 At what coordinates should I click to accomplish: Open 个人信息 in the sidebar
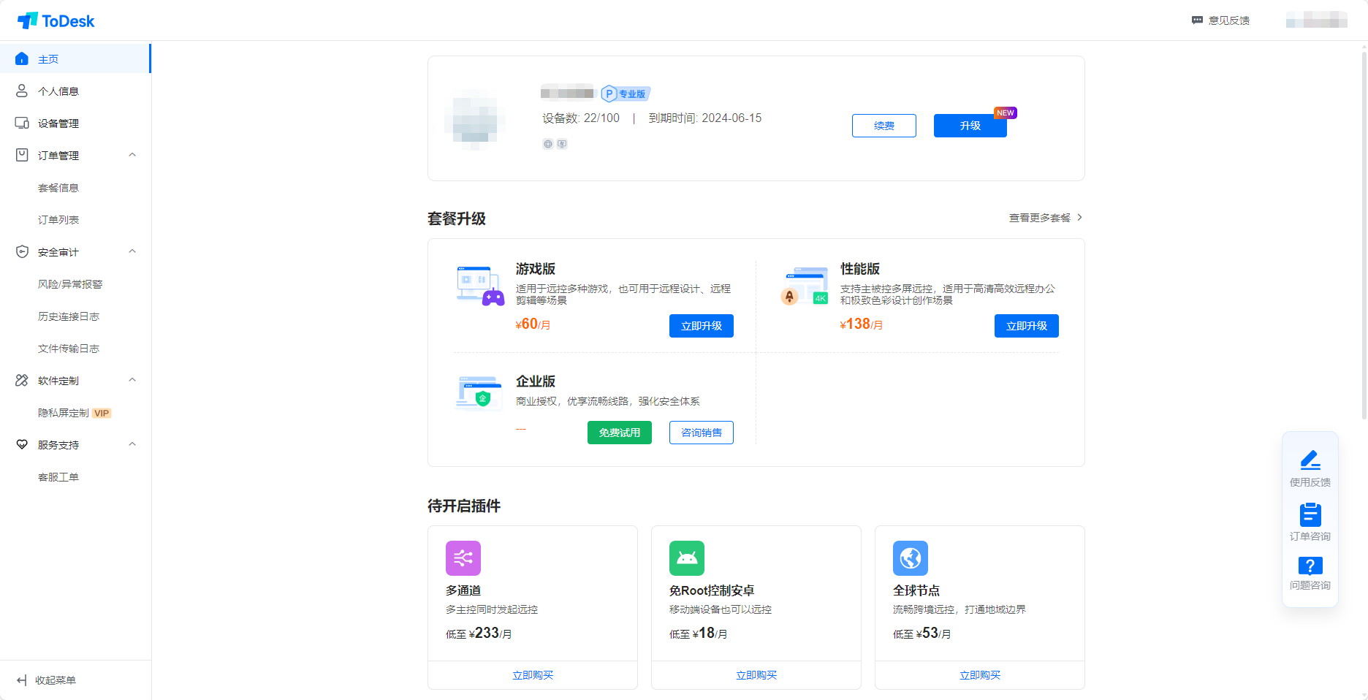75,91
